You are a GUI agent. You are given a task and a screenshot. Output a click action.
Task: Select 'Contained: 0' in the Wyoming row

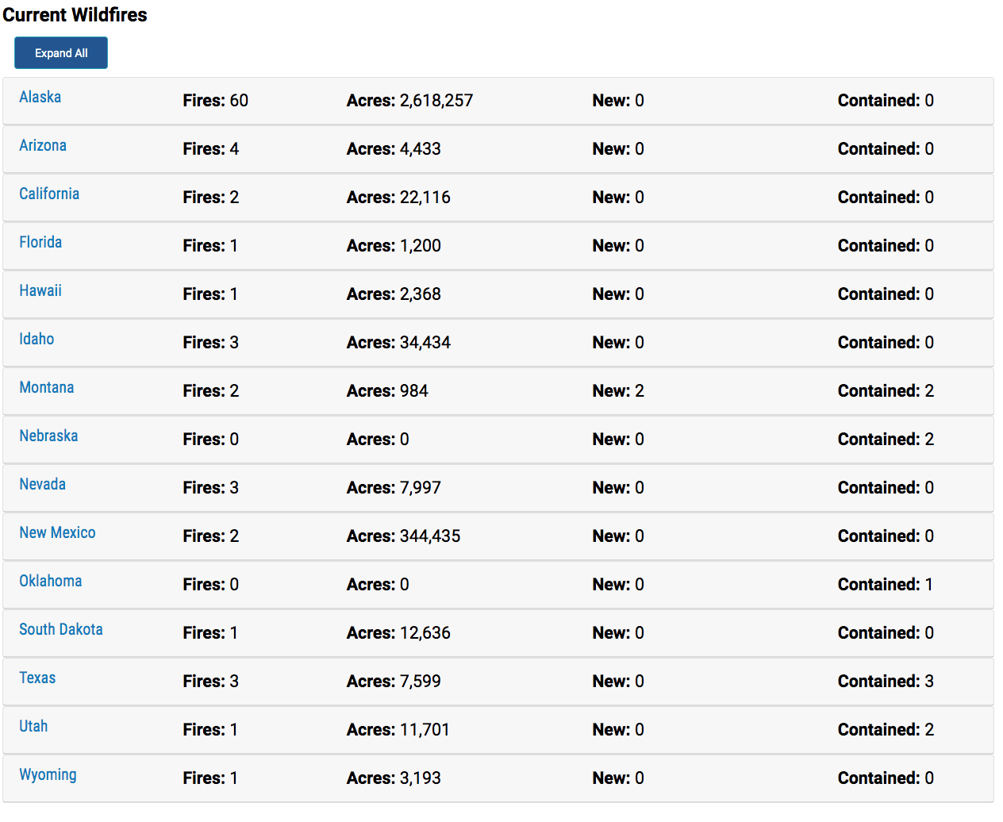point(886,778)
